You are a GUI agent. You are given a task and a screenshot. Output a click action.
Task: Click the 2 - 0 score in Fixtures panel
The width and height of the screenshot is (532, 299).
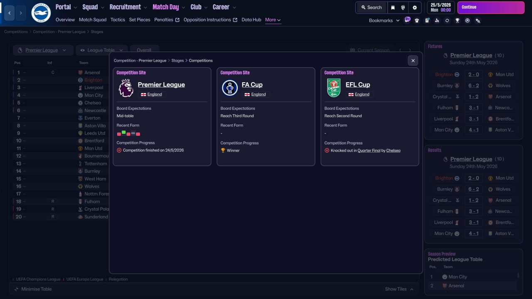pyautogui.click(x=474, y=75)
